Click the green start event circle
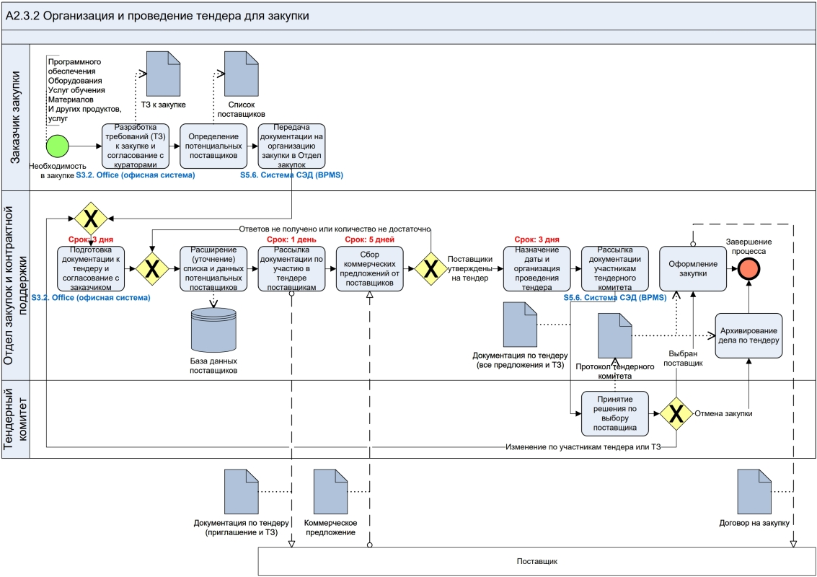 [57, 146]
